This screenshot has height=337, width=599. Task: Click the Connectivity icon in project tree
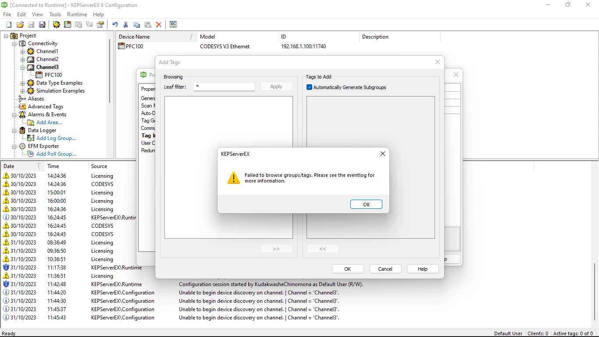[22, 43]
